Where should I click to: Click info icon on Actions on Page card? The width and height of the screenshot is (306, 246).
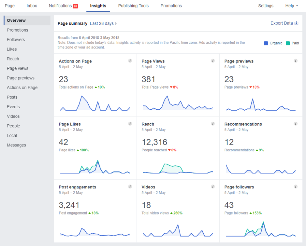(x=130, y=61)
